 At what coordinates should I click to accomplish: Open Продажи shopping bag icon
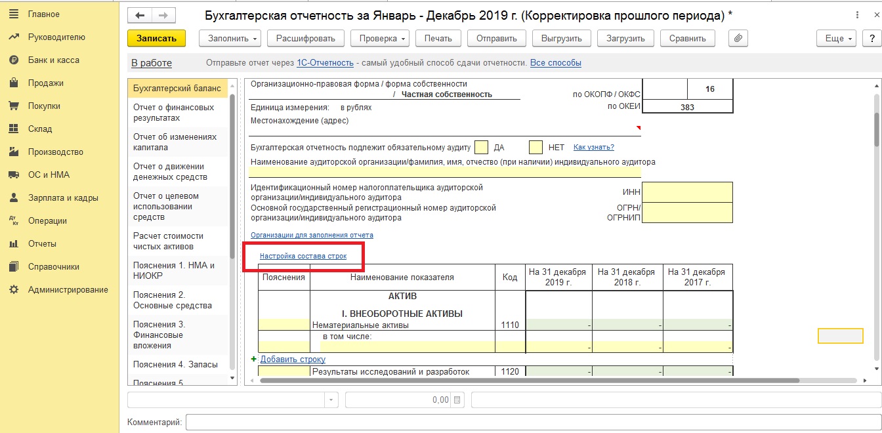coord(13,83)
